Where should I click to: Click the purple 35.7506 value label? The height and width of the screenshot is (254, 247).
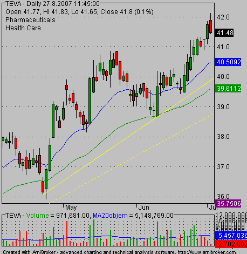point(228,204)
